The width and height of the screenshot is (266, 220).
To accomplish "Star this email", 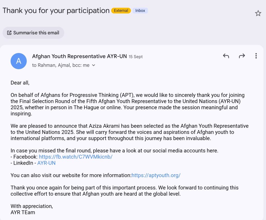I will tap(258, 13).
